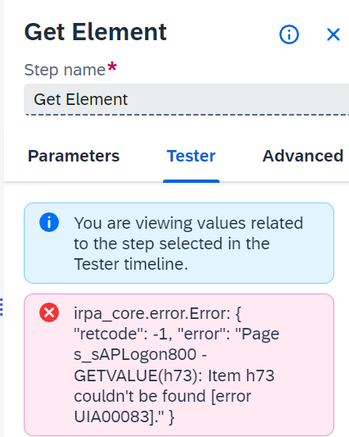Click the s_sAPLogon800 page name in error
Viewport: 349px width, 437px height.
point(135,354)
